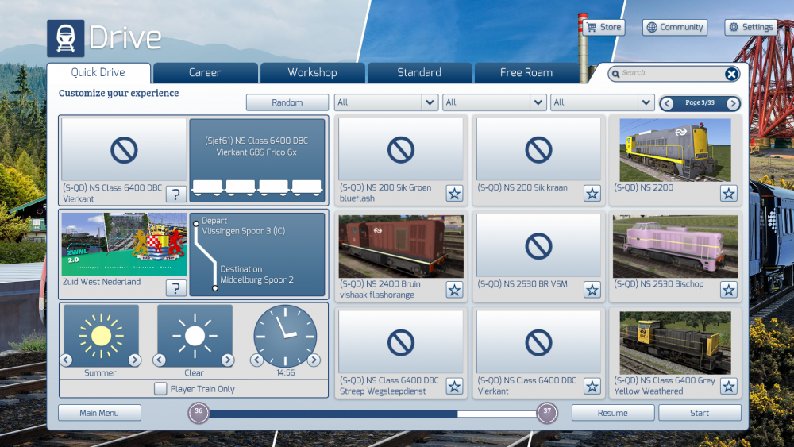794x447 pixels.
Task: Click the Clear weather icon
Action: click(195, 335)
